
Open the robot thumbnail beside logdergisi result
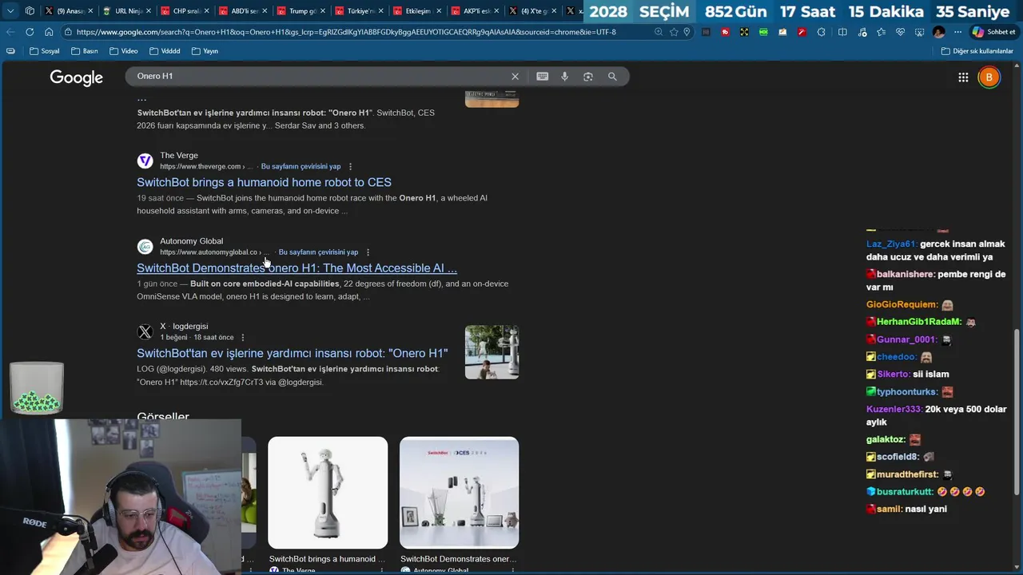492,352
